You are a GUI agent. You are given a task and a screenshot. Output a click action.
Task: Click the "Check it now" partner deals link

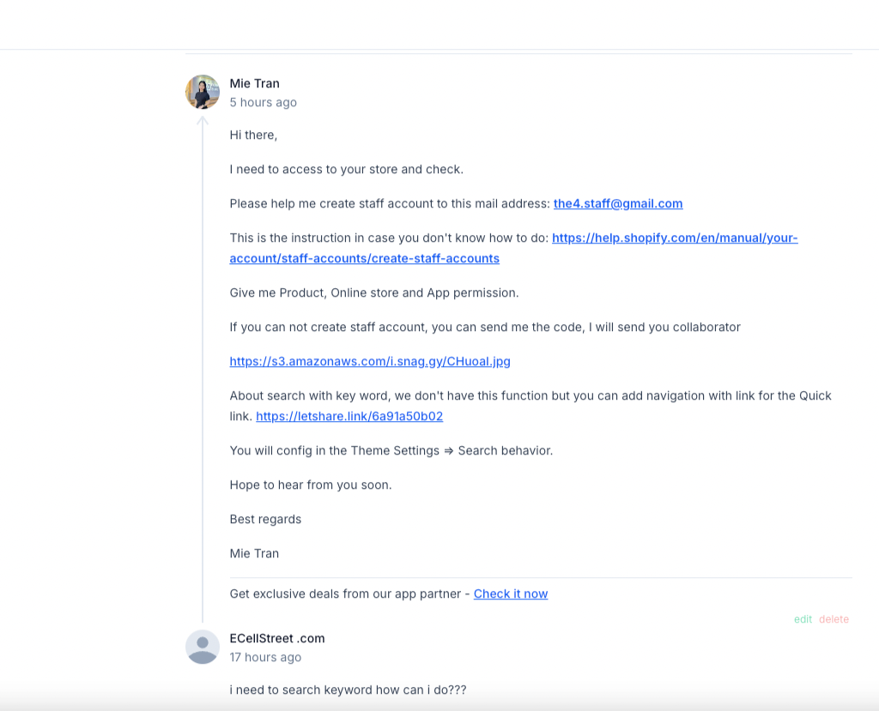point(510,594)
